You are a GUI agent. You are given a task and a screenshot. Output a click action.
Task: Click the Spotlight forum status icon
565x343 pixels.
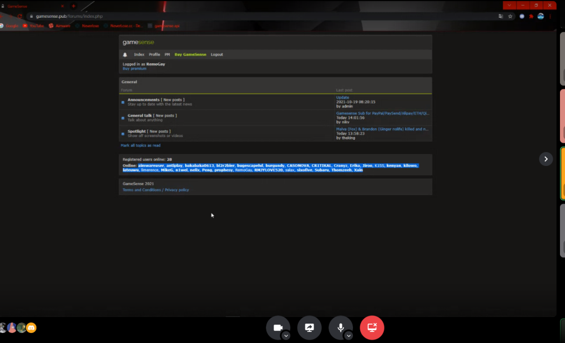pos(123,134)
